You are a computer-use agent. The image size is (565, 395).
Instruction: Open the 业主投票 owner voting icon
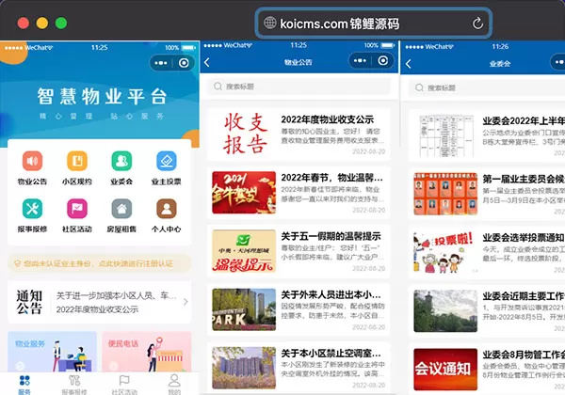point(166,161)
